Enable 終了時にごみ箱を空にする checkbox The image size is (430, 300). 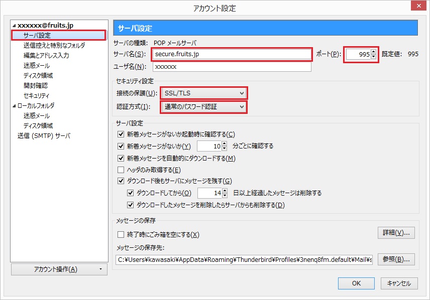pyautogui.click(x=121, y=235)
